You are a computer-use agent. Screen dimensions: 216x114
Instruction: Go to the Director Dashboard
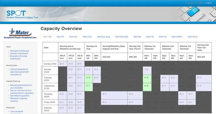19,54
